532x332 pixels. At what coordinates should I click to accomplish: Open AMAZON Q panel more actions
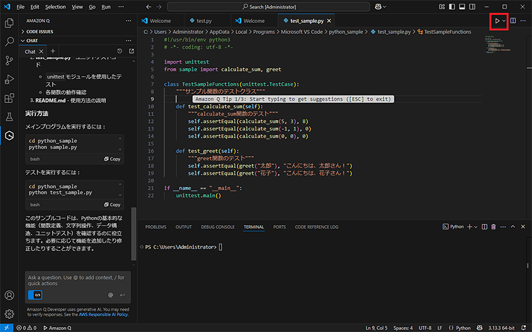click(128, 20)
